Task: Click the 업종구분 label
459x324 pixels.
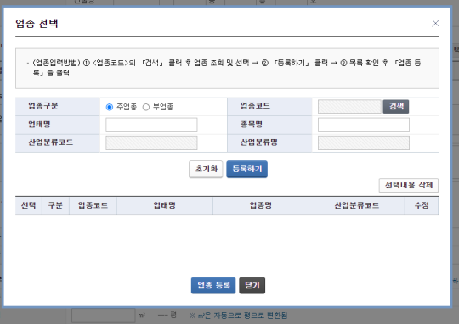Action: 43,106
